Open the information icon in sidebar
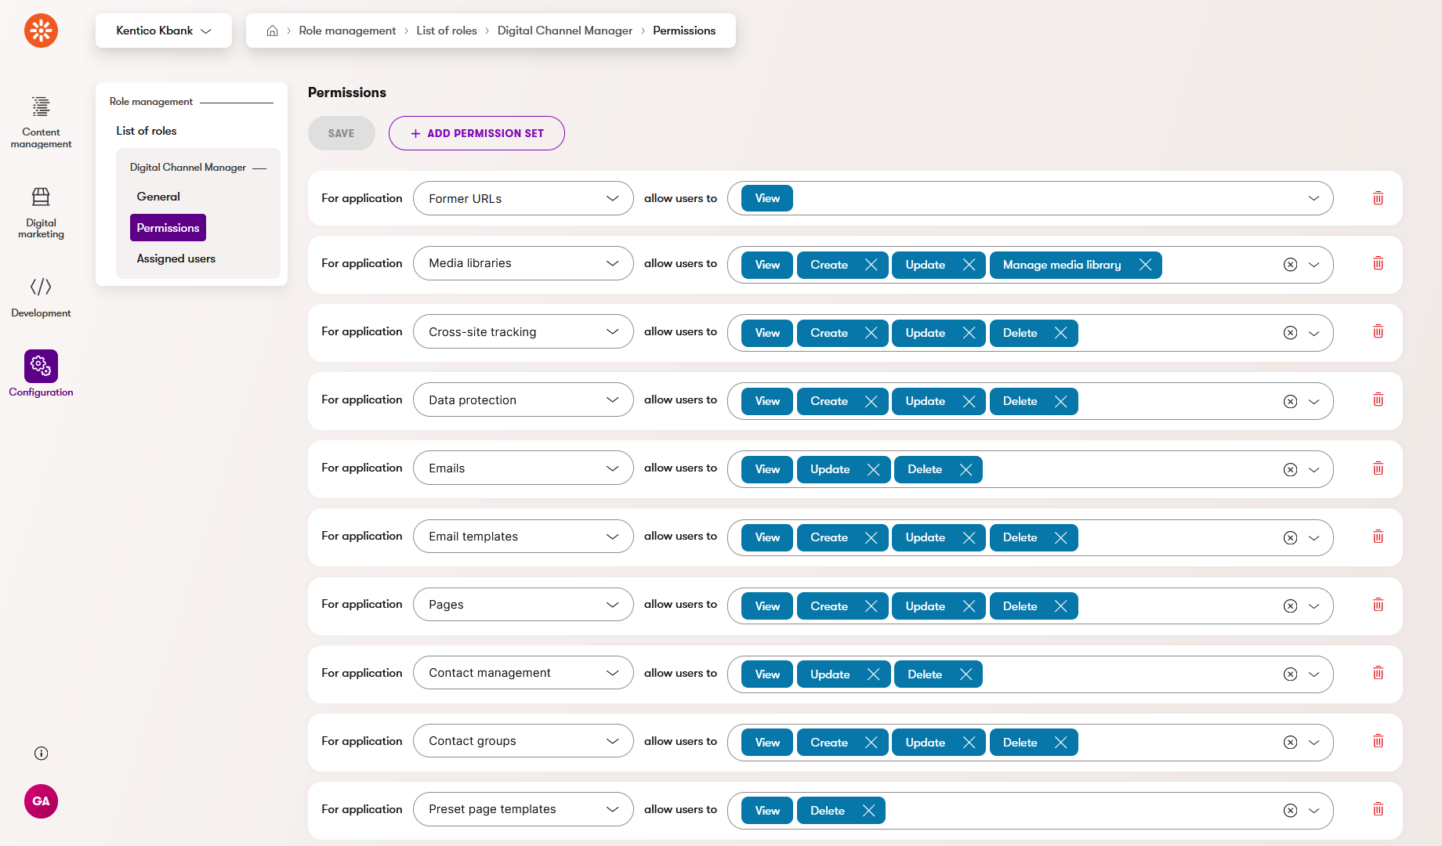 (x=41, y=754)
